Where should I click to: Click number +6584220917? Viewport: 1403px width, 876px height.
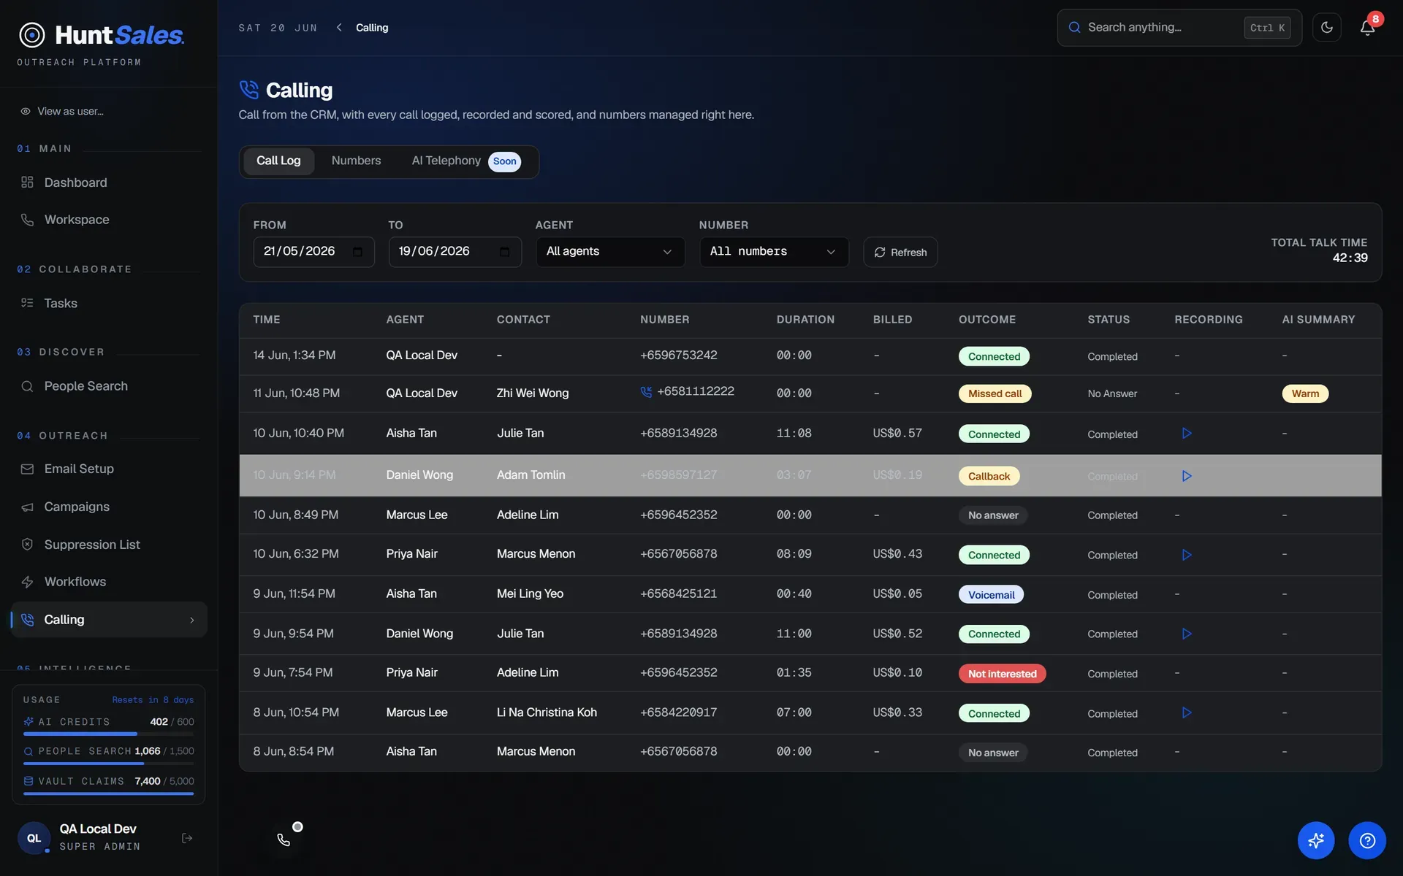(678, 712)
